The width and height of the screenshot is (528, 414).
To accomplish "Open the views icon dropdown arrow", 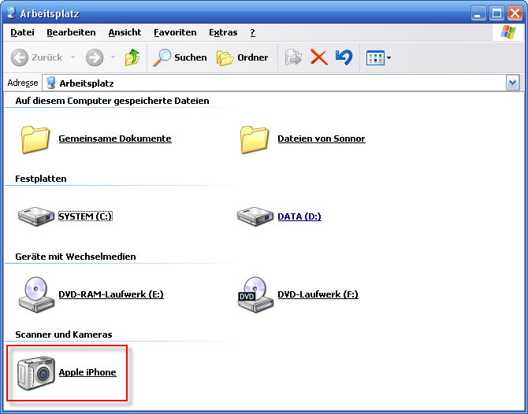I will coord(389,57).
